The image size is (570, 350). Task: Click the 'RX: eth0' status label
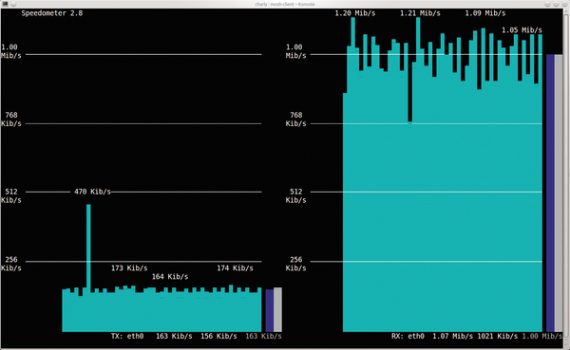(x=408, y=336)
